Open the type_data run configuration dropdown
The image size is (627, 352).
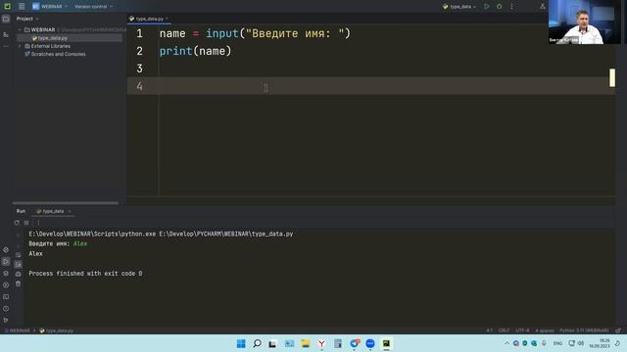tap(459, 7)
